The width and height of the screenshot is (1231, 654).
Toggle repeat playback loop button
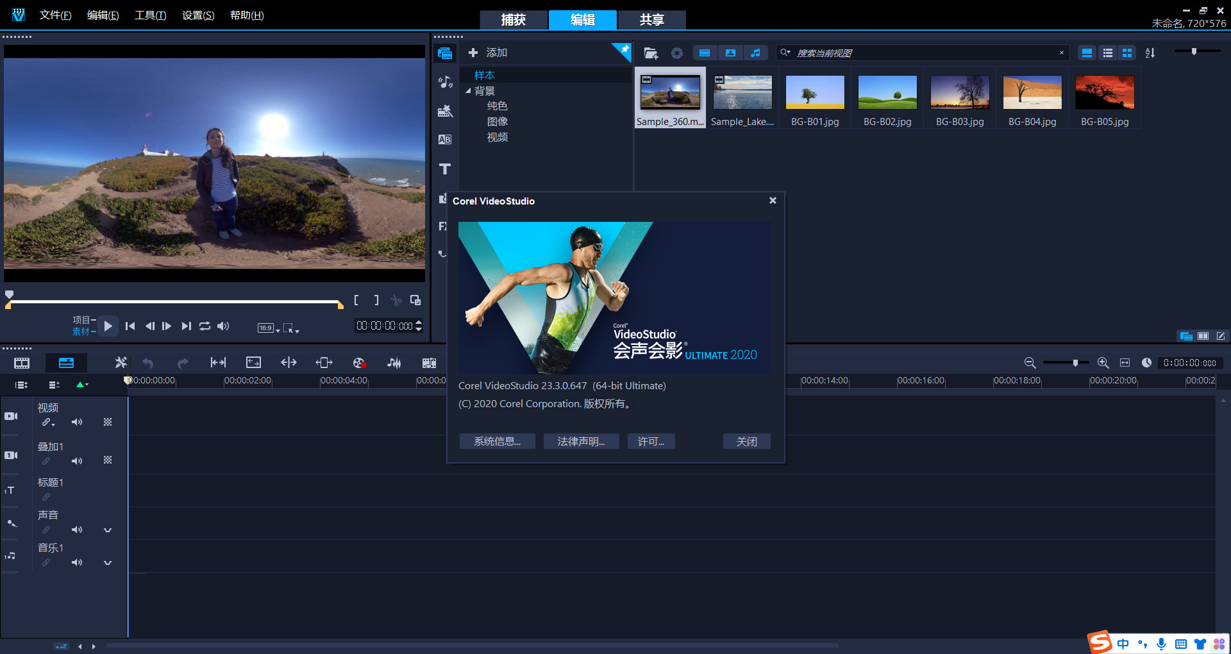click(205, 326)
